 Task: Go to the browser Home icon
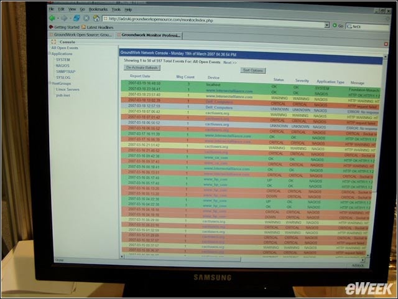[x=96, y=18]
